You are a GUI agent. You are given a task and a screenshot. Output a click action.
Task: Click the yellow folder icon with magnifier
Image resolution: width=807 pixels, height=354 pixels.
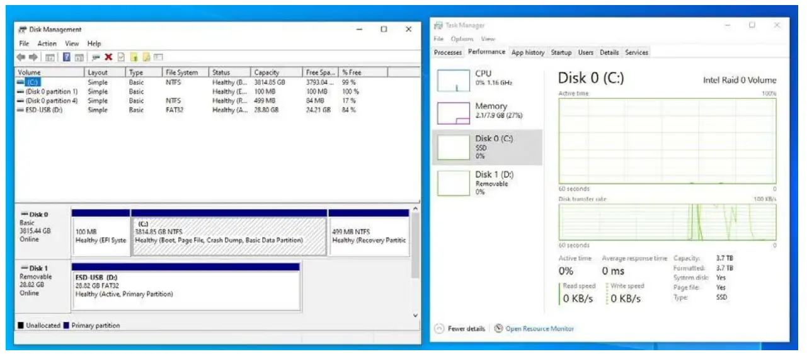(x=146, y=57)
